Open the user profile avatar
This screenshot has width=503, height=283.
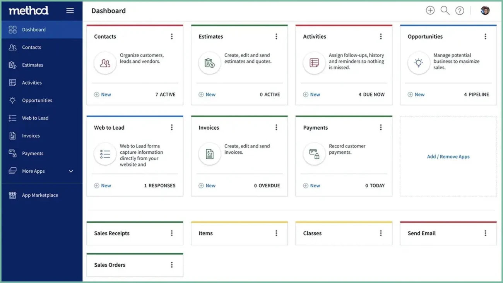(x=485, y=10)
